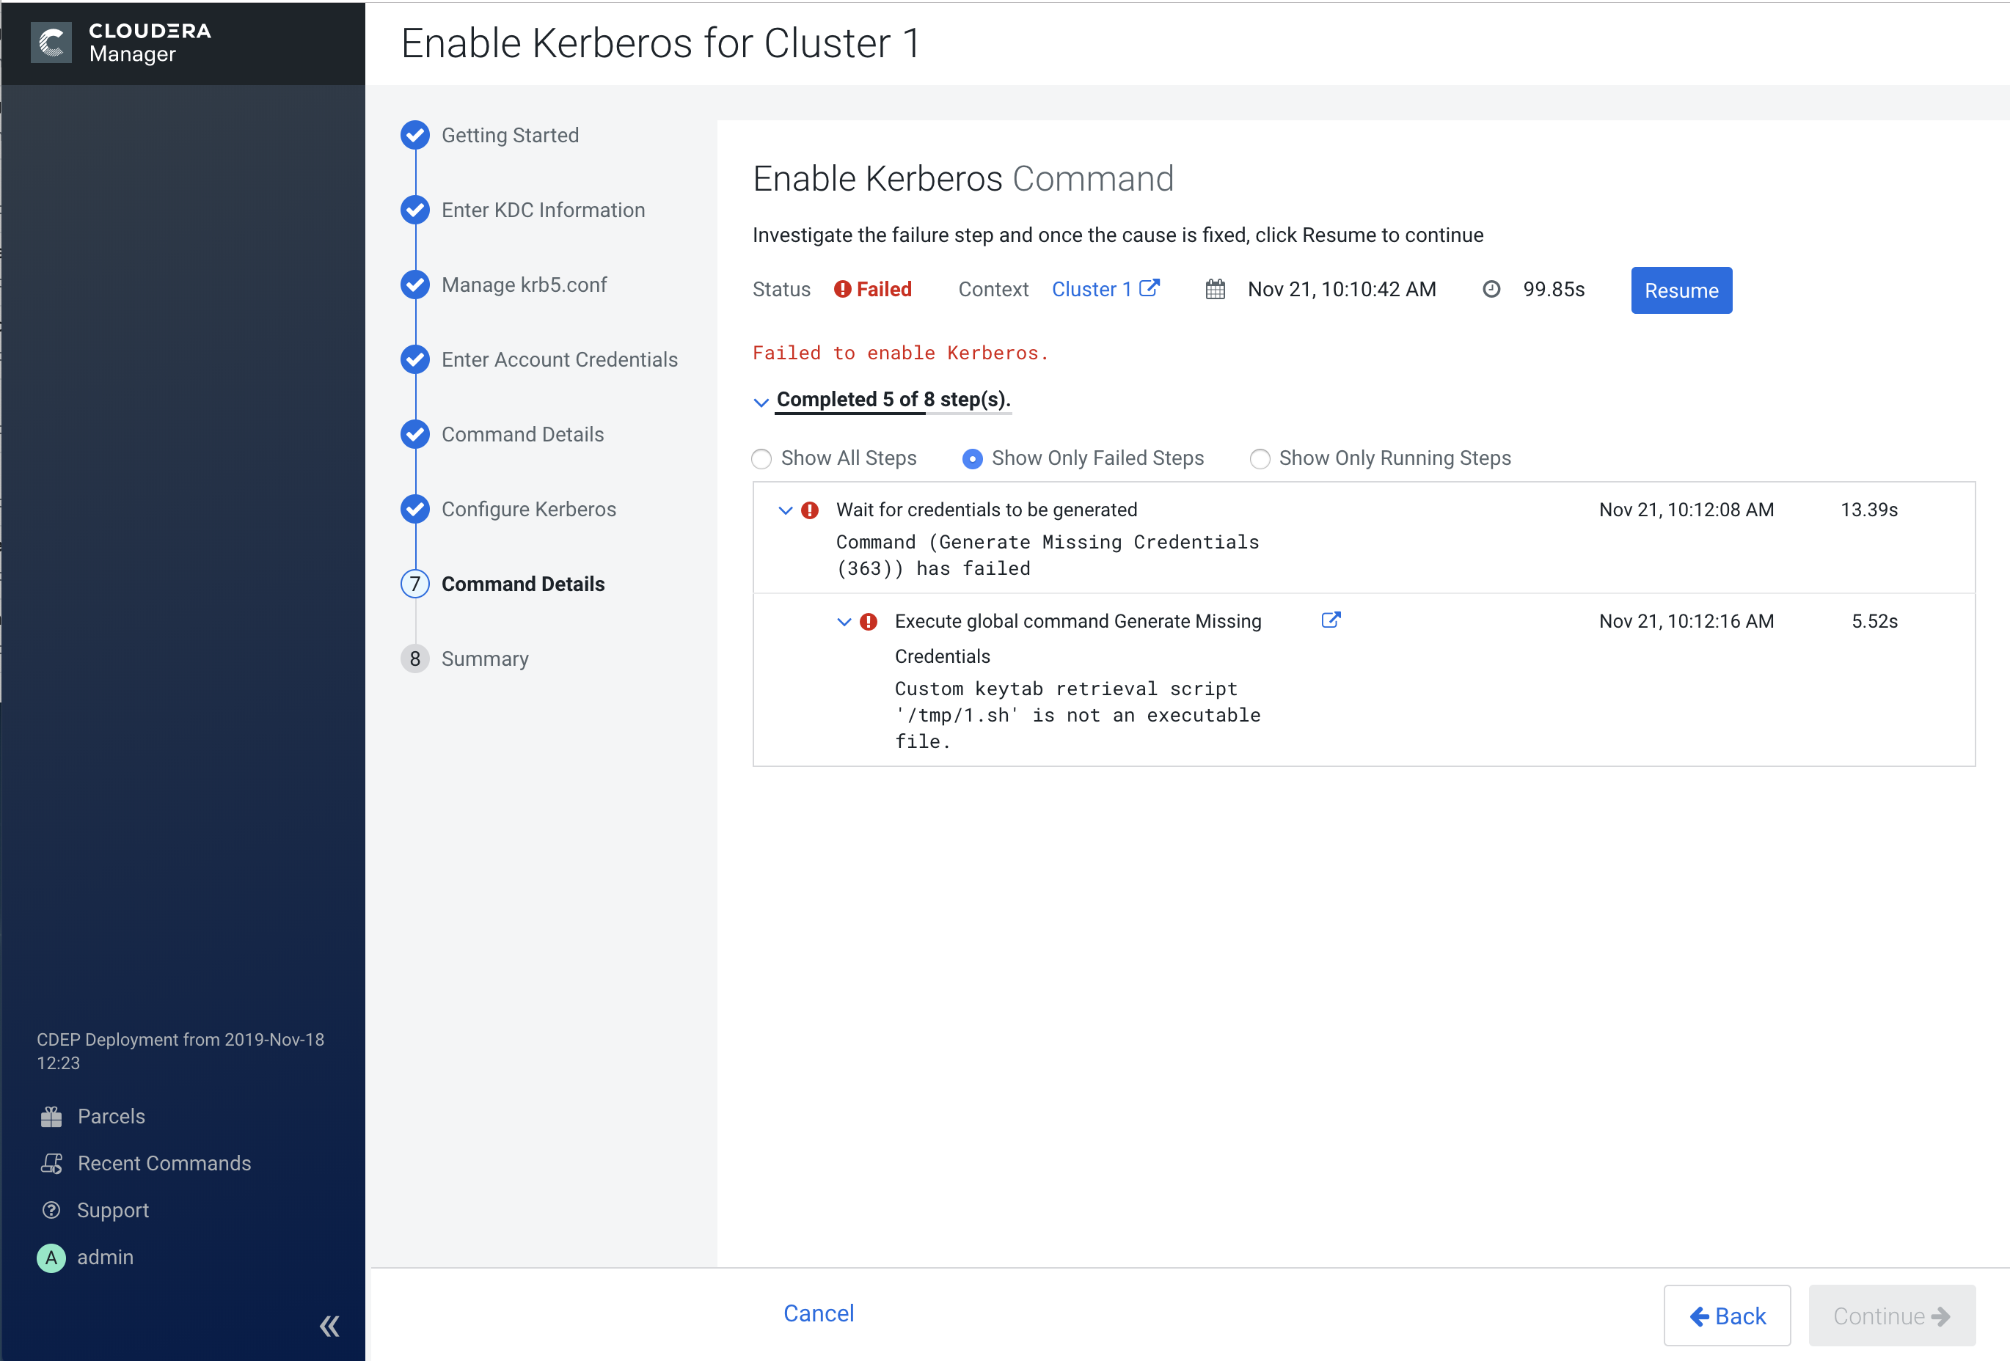Go to Configure Kerberos wizard step

[x=528, y=510]
